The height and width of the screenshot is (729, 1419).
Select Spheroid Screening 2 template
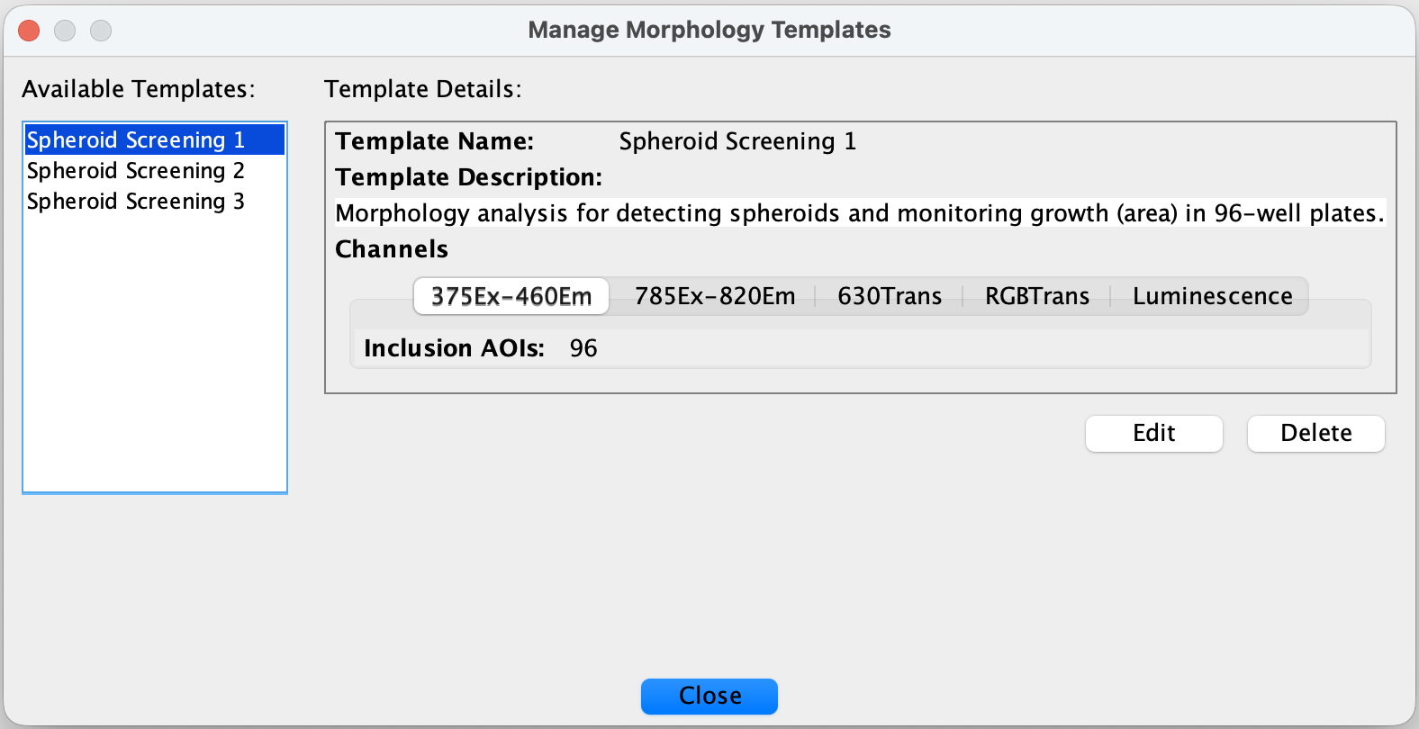[154, 171]
